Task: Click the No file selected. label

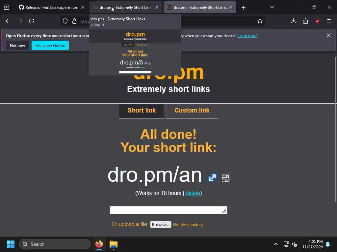Action: 188,224
